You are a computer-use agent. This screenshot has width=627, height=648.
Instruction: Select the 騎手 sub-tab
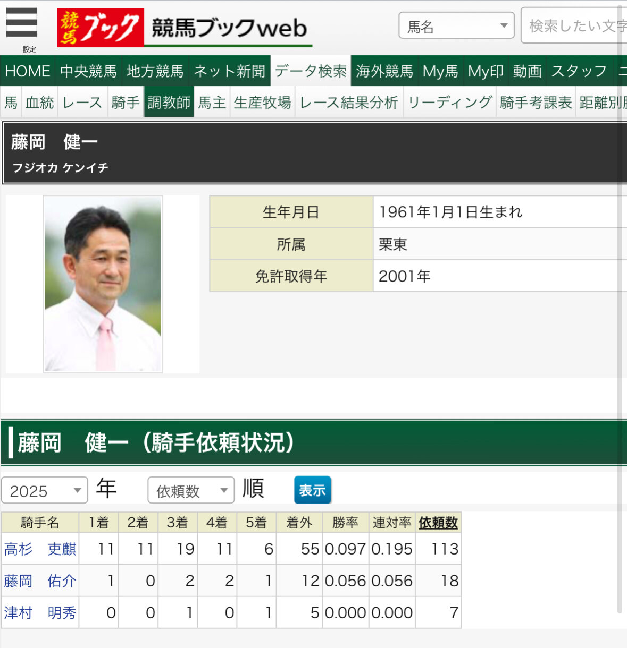coord(126,103)
